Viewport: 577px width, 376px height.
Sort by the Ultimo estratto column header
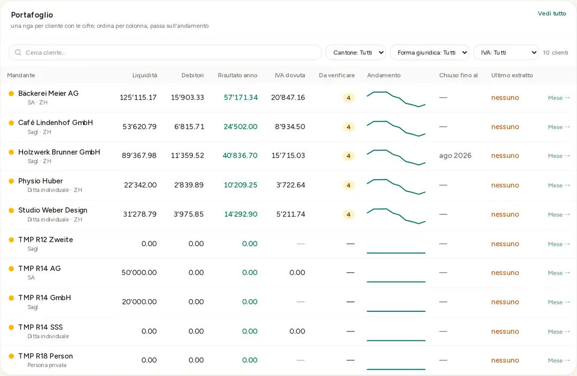point(512,75)
